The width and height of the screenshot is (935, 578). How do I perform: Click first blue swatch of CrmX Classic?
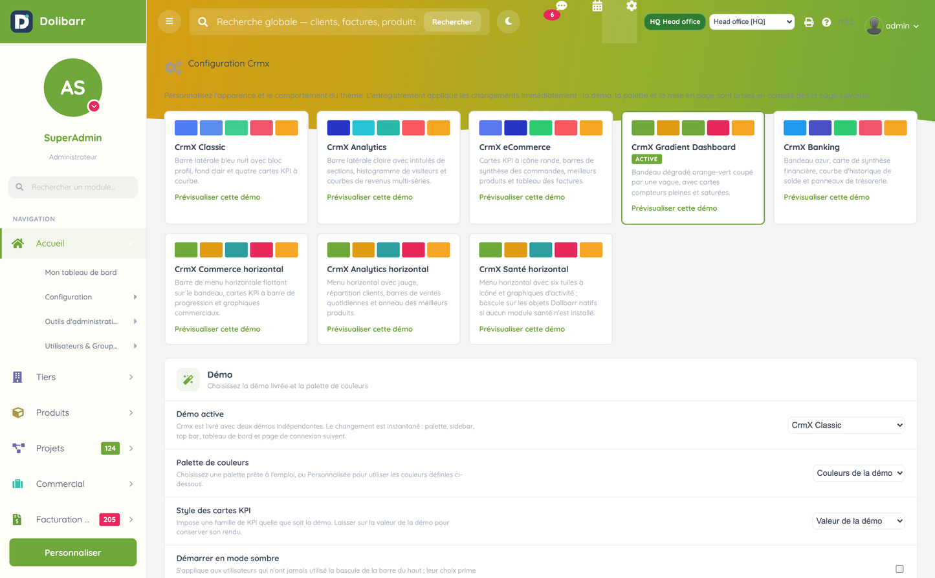pos(186,128)
